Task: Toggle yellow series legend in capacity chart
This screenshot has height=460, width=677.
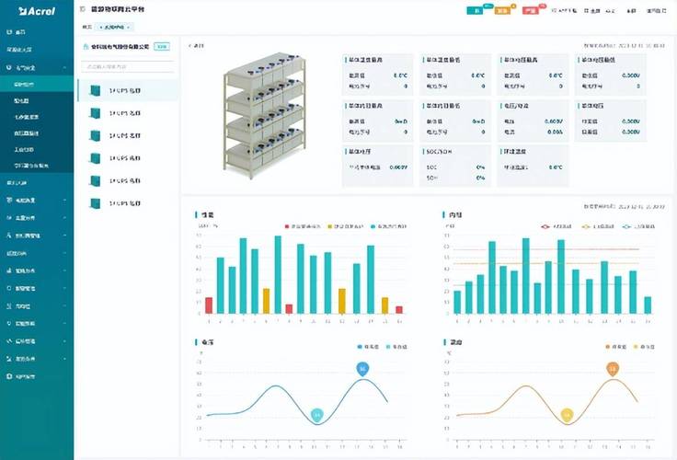Action: 346,226
